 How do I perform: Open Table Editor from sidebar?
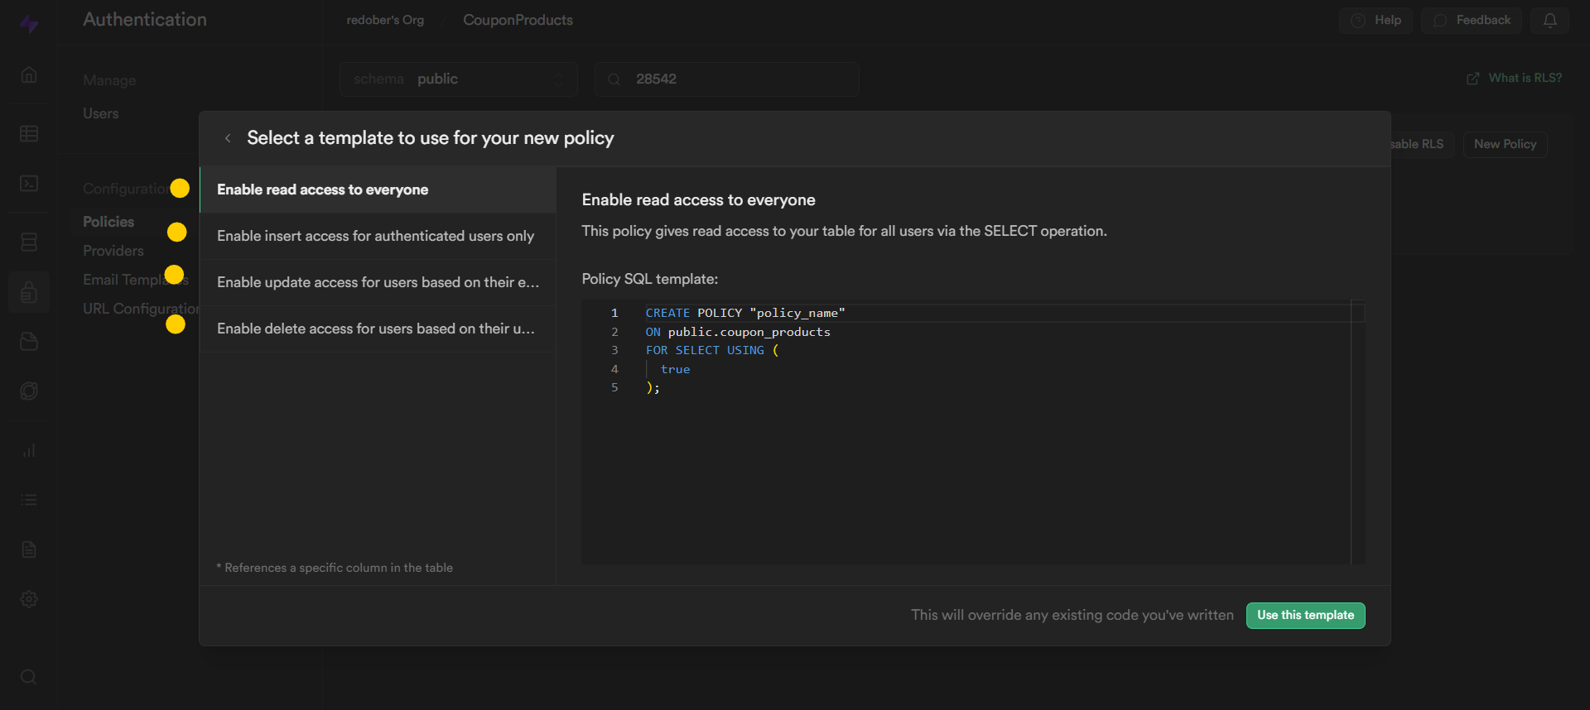pos(29,134)
